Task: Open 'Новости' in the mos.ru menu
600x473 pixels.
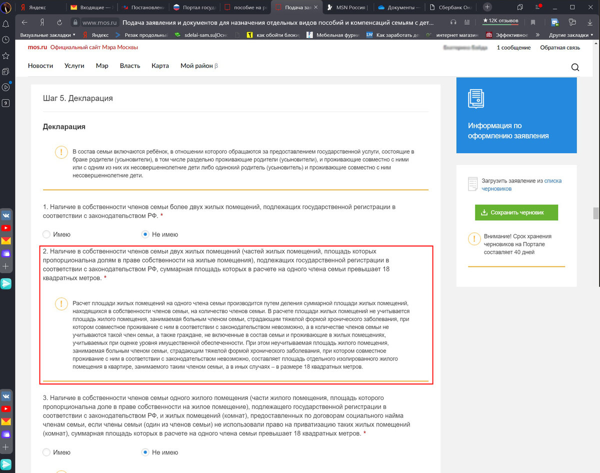Action: click(x=40, y=65)
